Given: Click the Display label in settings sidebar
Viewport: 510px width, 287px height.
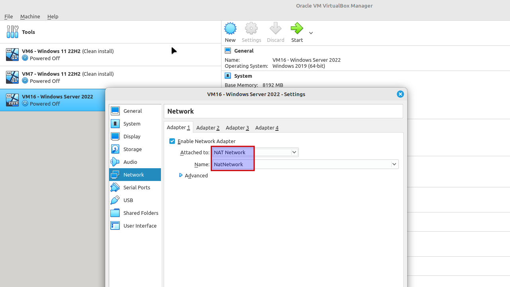Looking at the screenshot, I should coord(132,136).
